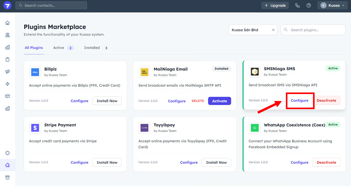This screenshot has height=186, width=351.
Task: Click Install Now for Billplz
Action: (x=107, y=101)
